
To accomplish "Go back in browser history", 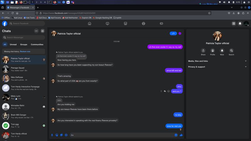I will [x=3, y=13].
